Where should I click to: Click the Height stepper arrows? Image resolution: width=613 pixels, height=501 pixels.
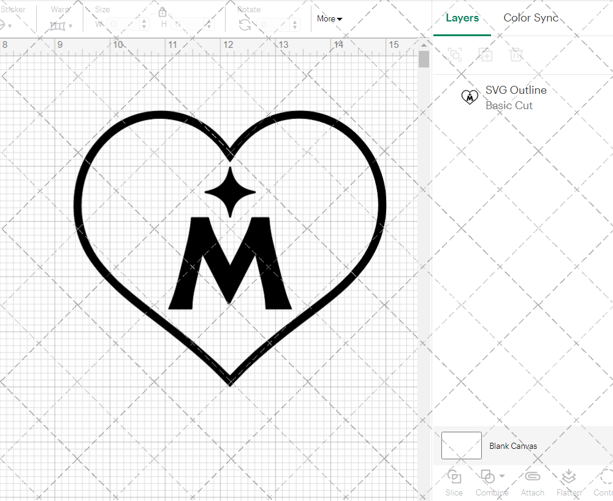click(x=209, y=25)
